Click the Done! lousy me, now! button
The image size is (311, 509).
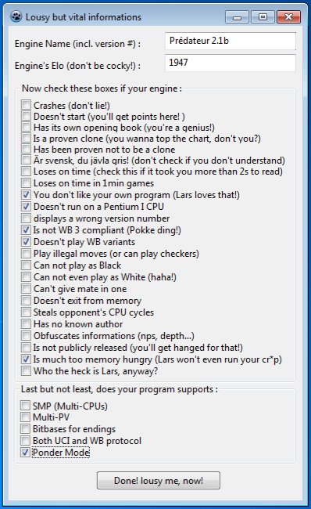click(159, 481)
